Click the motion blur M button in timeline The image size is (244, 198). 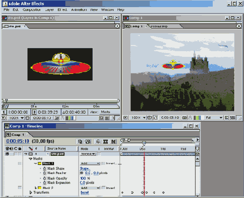point(114,142)
